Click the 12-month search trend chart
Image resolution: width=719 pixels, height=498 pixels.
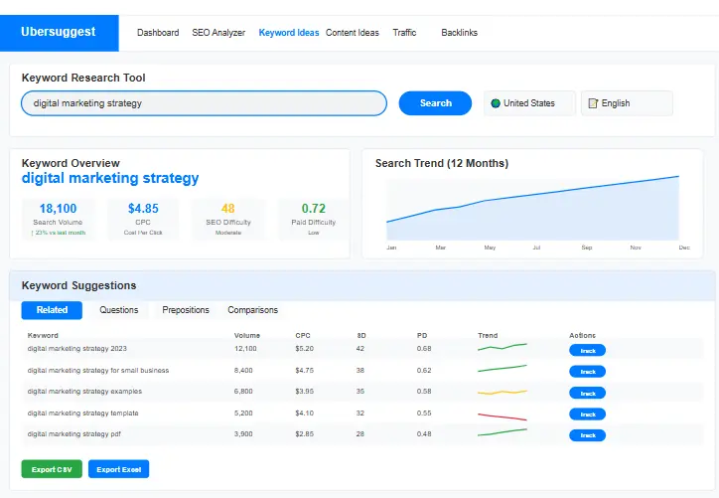[532, 208]
